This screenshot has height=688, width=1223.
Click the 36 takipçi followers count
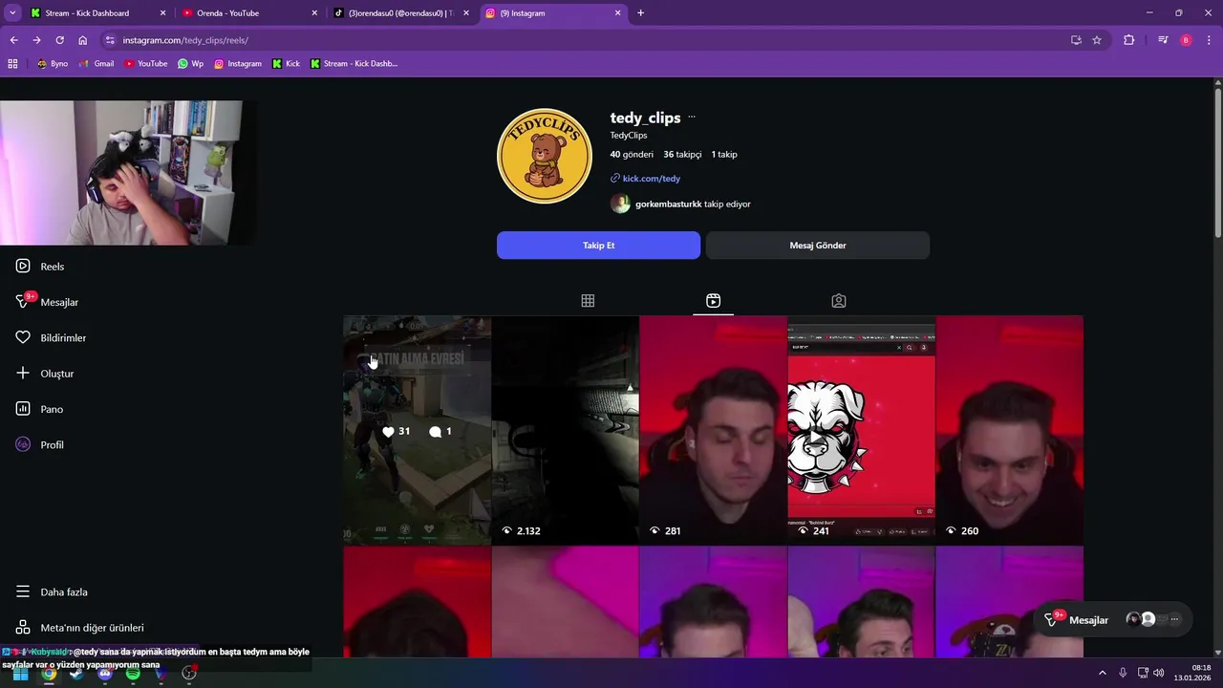(x=682, y=155)
